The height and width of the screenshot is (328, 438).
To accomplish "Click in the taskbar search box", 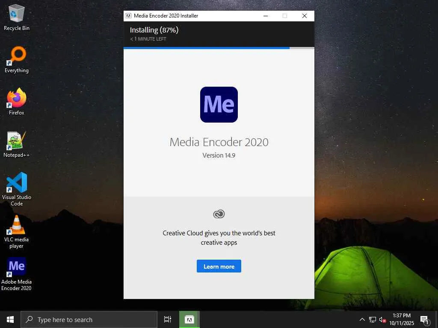I will [x=89, y=319].
